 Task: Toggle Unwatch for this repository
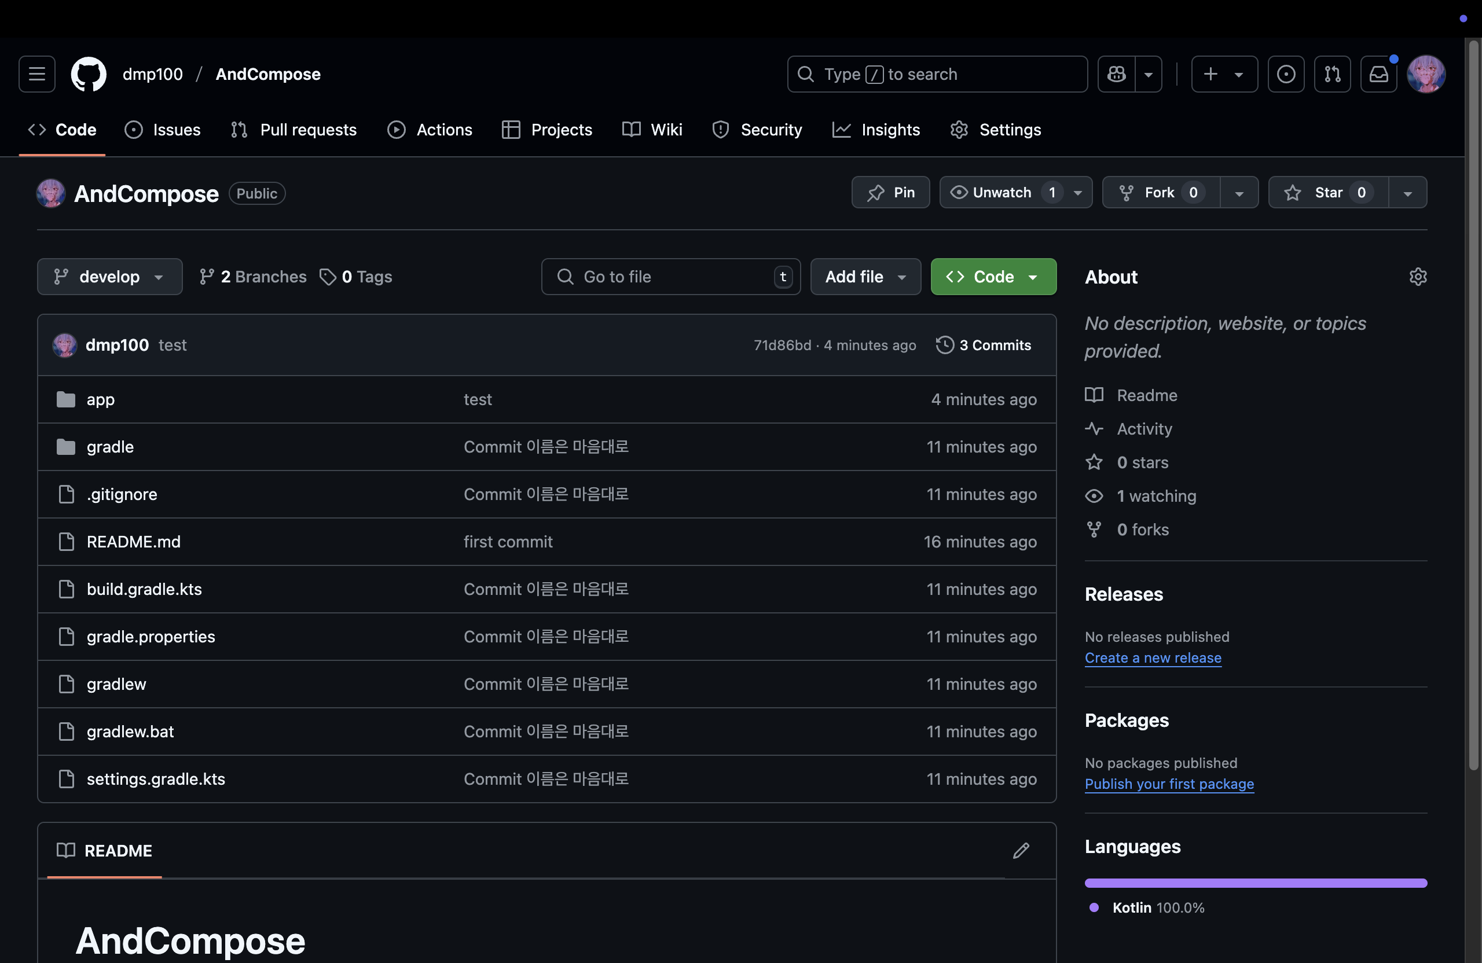point(1002,192)
